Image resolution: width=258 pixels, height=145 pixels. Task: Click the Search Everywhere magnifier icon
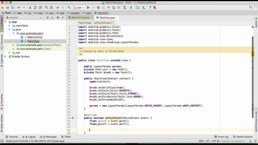[x=251, y=7]
